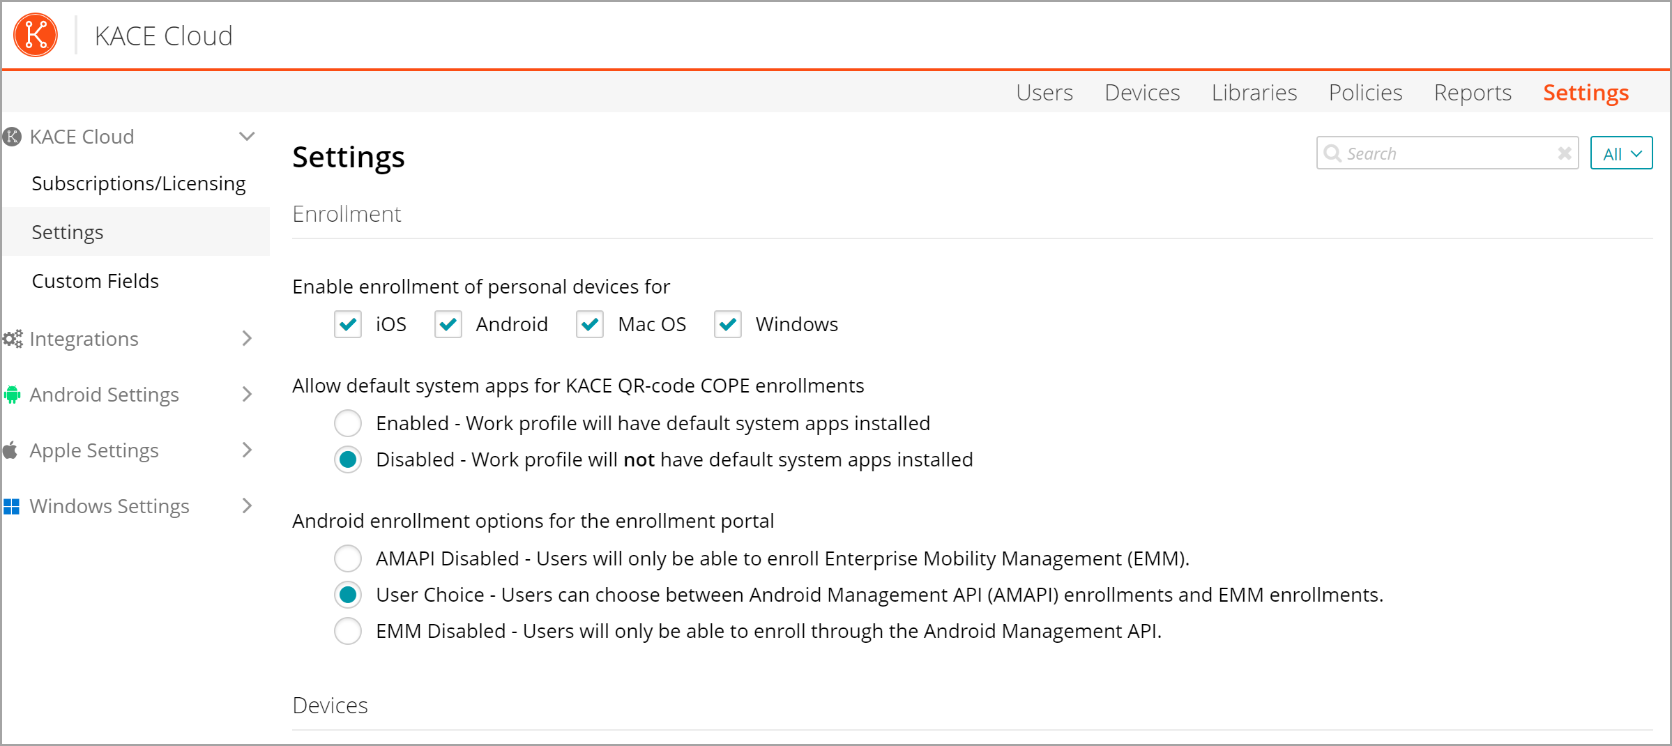Screen dimensions: 1672x746
Task: Click the gray KACE Cloud sidebar icon
Action: pos(12,137)
